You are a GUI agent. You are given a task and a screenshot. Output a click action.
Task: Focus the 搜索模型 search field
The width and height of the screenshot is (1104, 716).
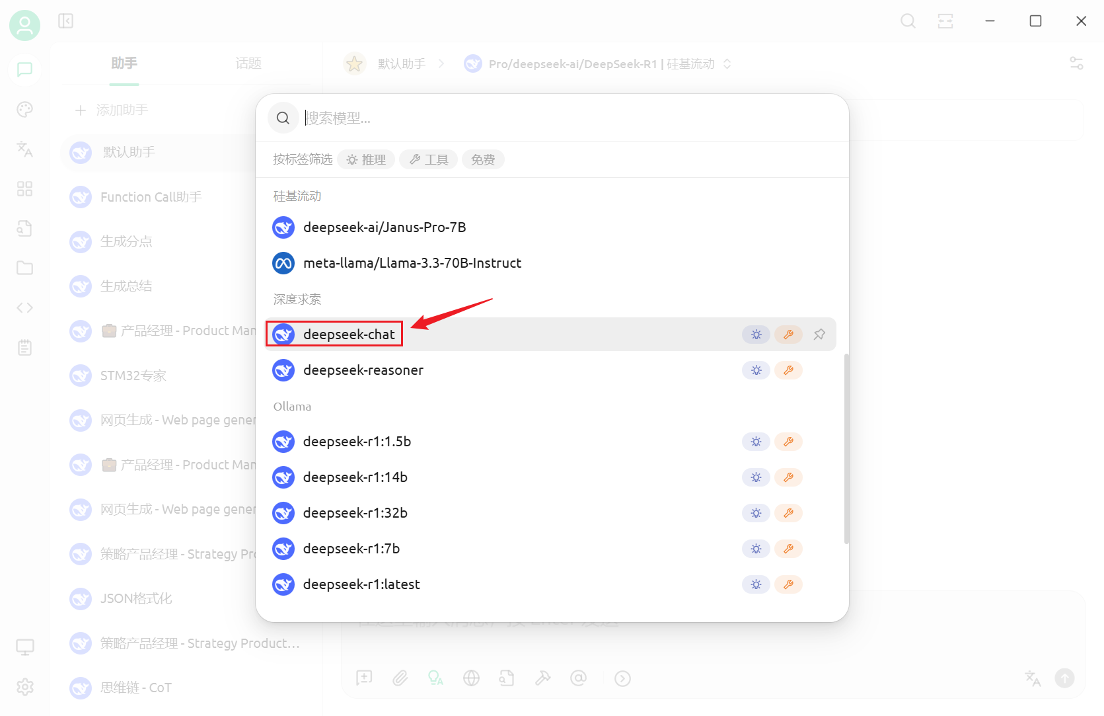point(568,118)
